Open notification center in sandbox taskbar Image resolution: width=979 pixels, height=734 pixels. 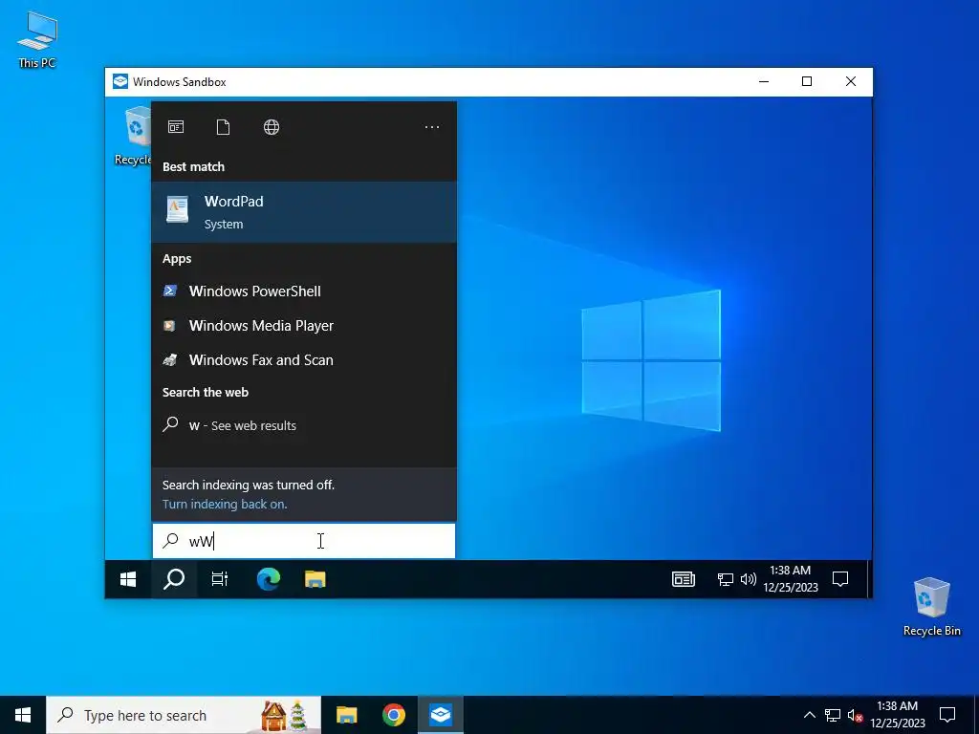[x=840, y=580]
